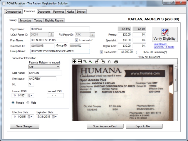Open the Payments tab

[58, 12]
